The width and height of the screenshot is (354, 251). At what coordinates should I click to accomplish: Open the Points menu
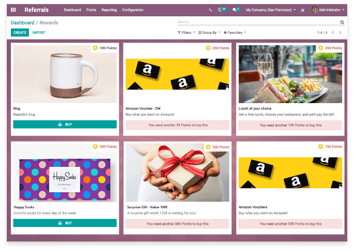point(91,10)
